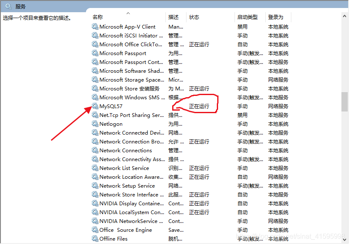The height and width of the screenshot is (244, 349).
Task: Click the gear icon of Network Connections
Action: [x=95, y=150]
